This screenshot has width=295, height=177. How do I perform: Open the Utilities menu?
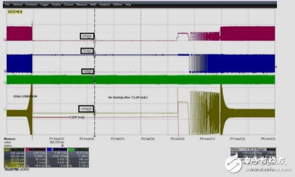pos(118,4)
